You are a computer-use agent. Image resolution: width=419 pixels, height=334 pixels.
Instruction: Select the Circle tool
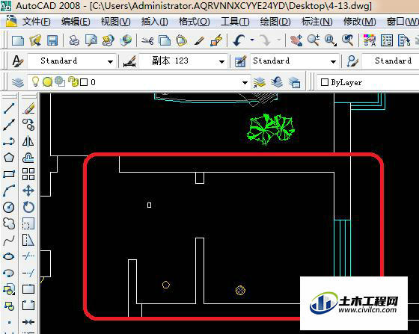(9, 207)
